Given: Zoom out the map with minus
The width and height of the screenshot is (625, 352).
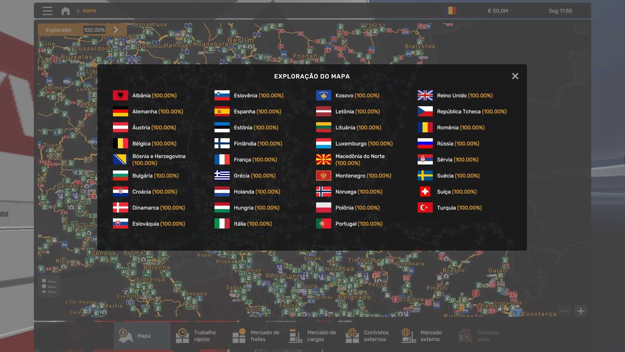Looking at the screenshot, I should (565, 311).
